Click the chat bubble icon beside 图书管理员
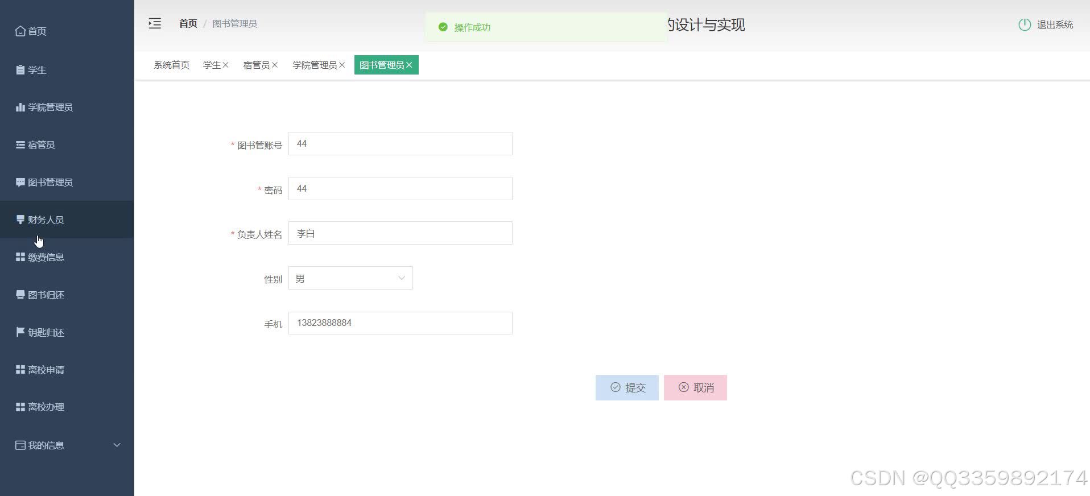Viewport: 1090px width, 496px height. [x=20, y=182]
